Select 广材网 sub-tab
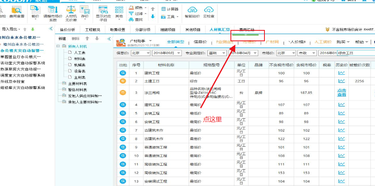 tap(272, 42)
